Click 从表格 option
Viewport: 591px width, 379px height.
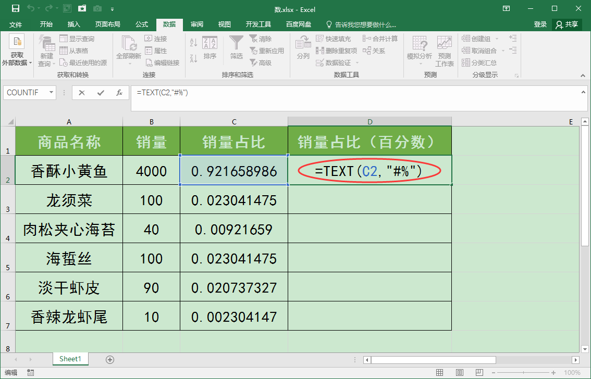(x=74, y=50)
